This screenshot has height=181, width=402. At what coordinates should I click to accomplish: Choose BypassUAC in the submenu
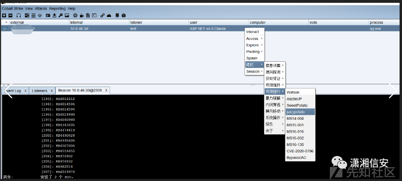pos(300,158)
